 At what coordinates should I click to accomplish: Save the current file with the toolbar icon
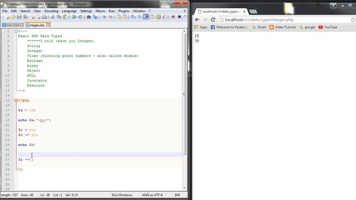tap(19, 17)
